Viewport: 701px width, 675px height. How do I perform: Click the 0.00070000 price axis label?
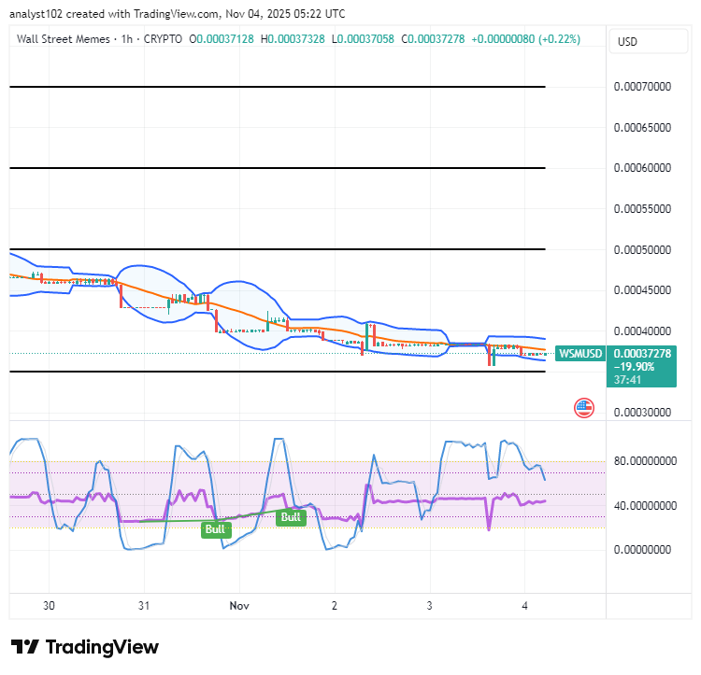point(642,87)
